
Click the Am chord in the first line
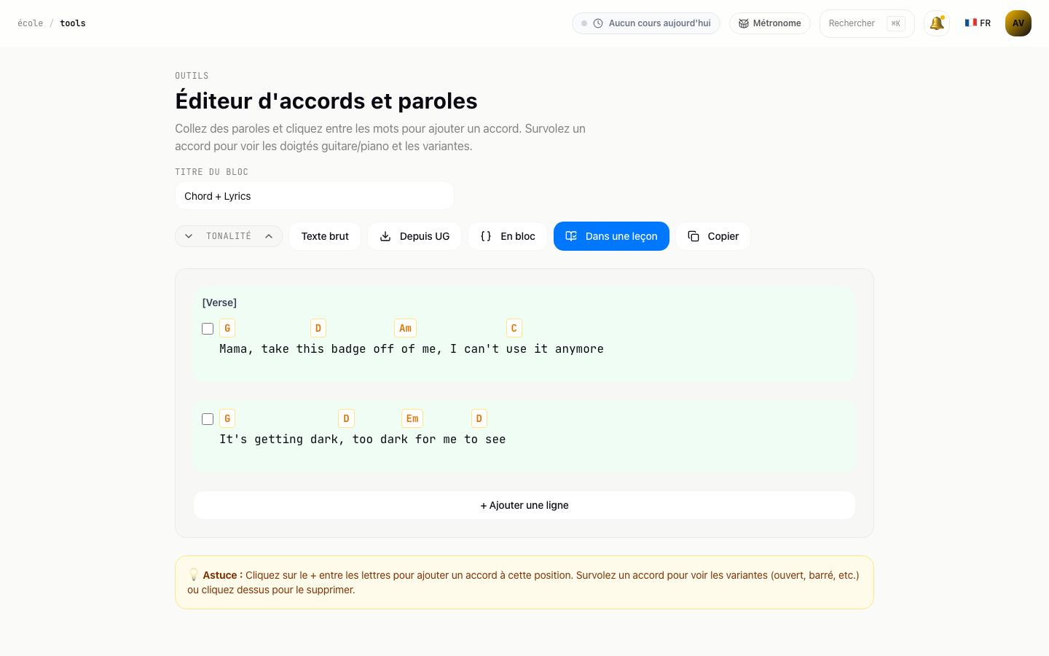(x=406, y=328)
